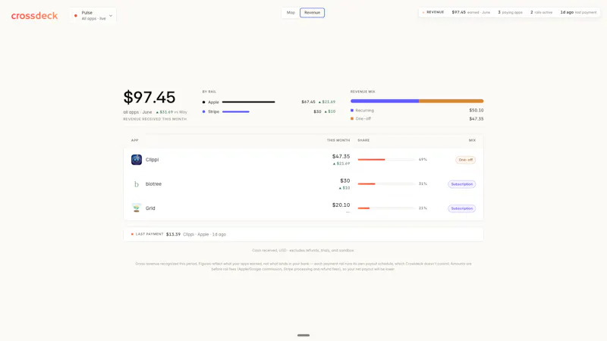The height and width of the screenshot is (341, 607).
Task: Click the Stripe rail revenue bar
Action: coord(236,111)
